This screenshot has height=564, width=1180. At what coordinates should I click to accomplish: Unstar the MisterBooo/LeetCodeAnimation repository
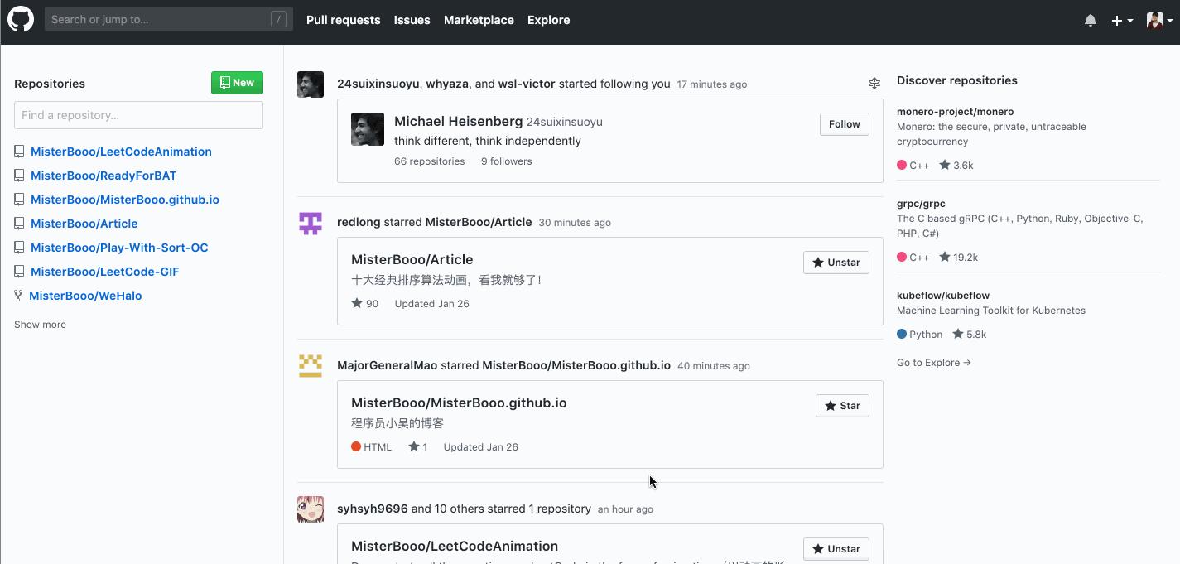tap(836, 549)
